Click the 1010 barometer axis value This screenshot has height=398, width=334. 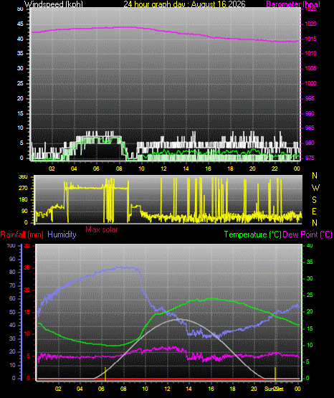pos(310,53)
